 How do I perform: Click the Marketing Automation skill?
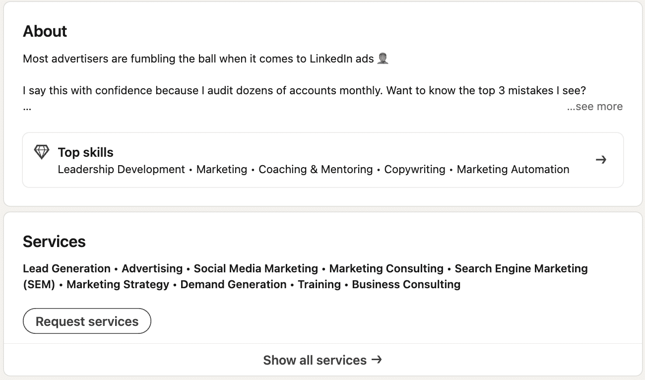click(x=513, y=170)
